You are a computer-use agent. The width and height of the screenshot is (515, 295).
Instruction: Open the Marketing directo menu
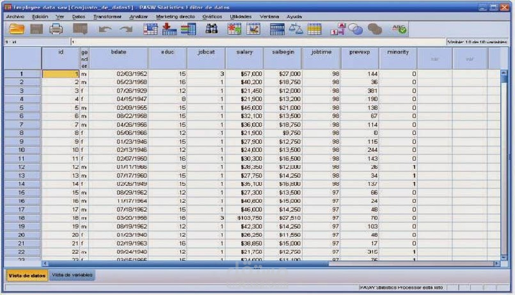[174, 16]
